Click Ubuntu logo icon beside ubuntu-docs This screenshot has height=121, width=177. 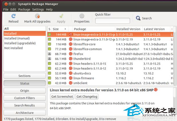pyautogui.click(x=71, y=73)
